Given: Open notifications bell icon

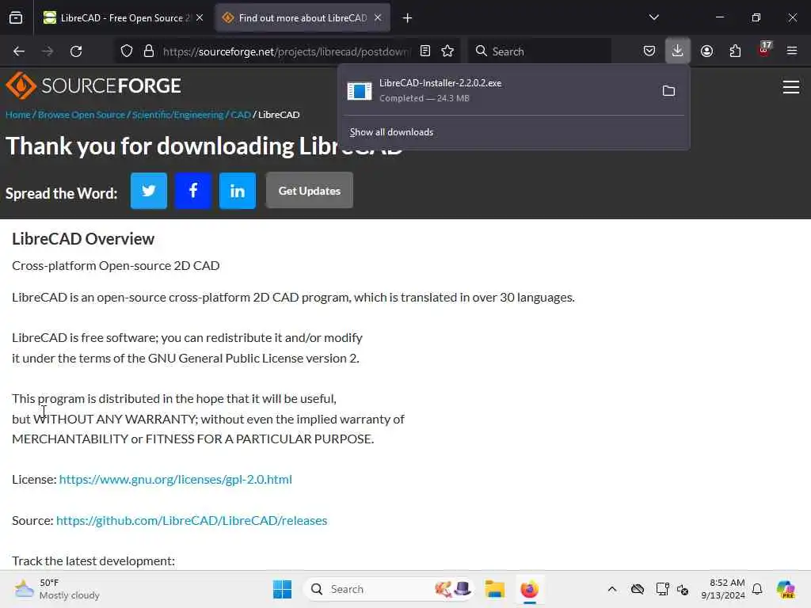Looking at the screenshot, I should point(757,589).
